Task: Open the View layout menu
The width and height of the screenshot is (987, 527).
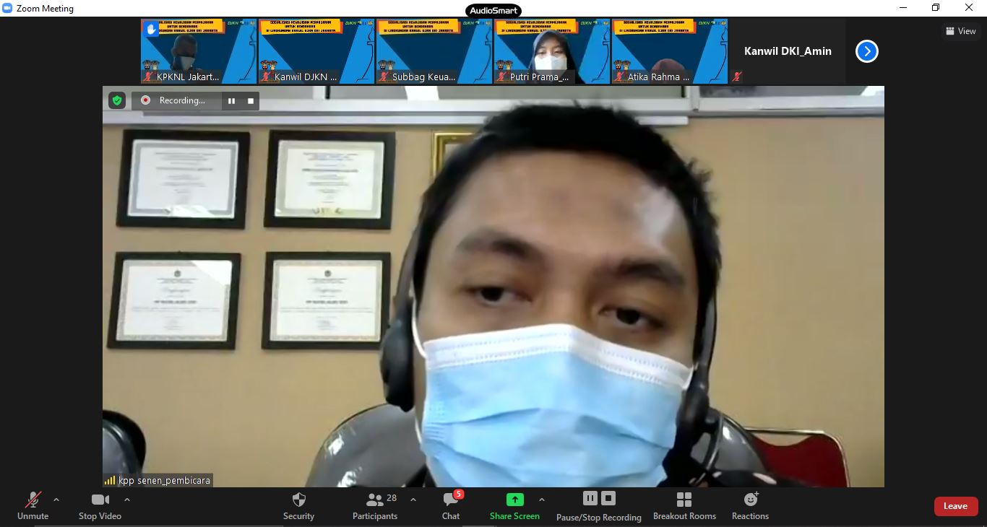Action: point(961,31)
